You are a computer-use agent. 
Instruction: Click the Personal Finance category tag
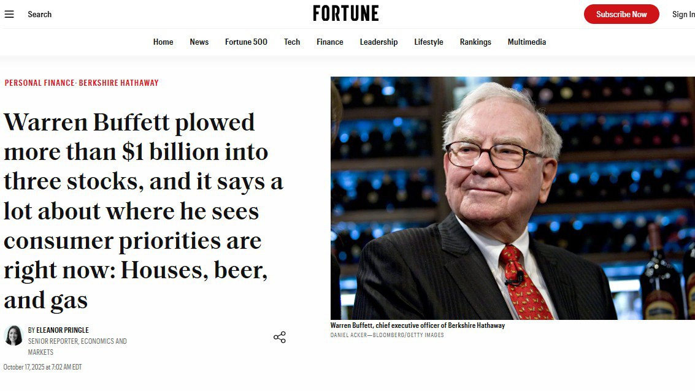(39, 83)
